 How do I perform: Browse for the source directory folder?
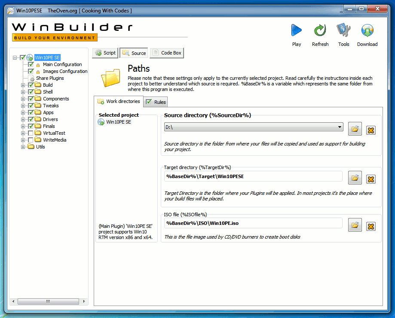(x=355, y=129)
